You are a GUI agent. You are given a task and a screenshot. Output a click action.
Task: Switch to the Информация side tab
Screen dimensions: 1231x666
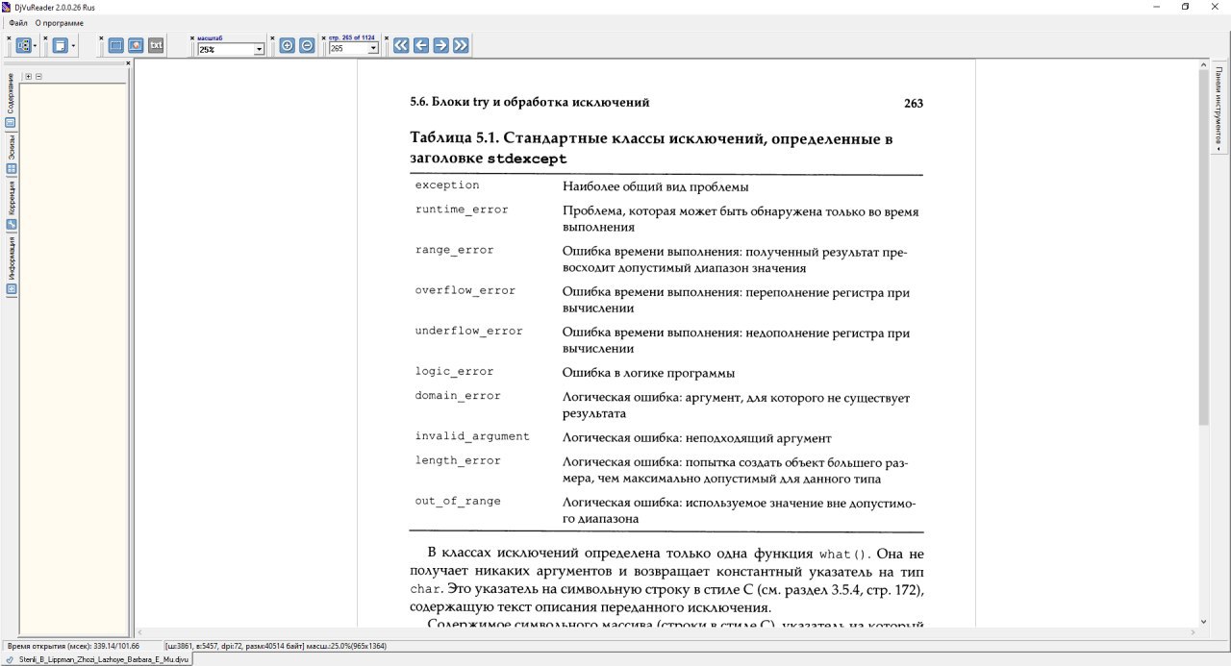point(12,264)
